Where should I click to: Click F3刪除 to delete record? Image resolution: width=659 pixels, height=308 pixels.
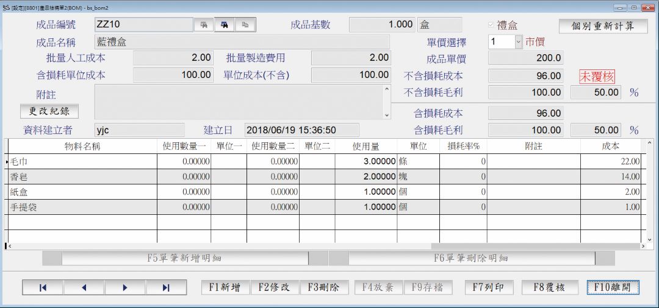pyautogui.click(x=325, y=287)
